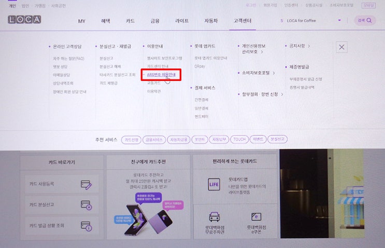This screenshot has width=385, height=248.
Task: Click the search magnifier button
Action: [365, 20]
